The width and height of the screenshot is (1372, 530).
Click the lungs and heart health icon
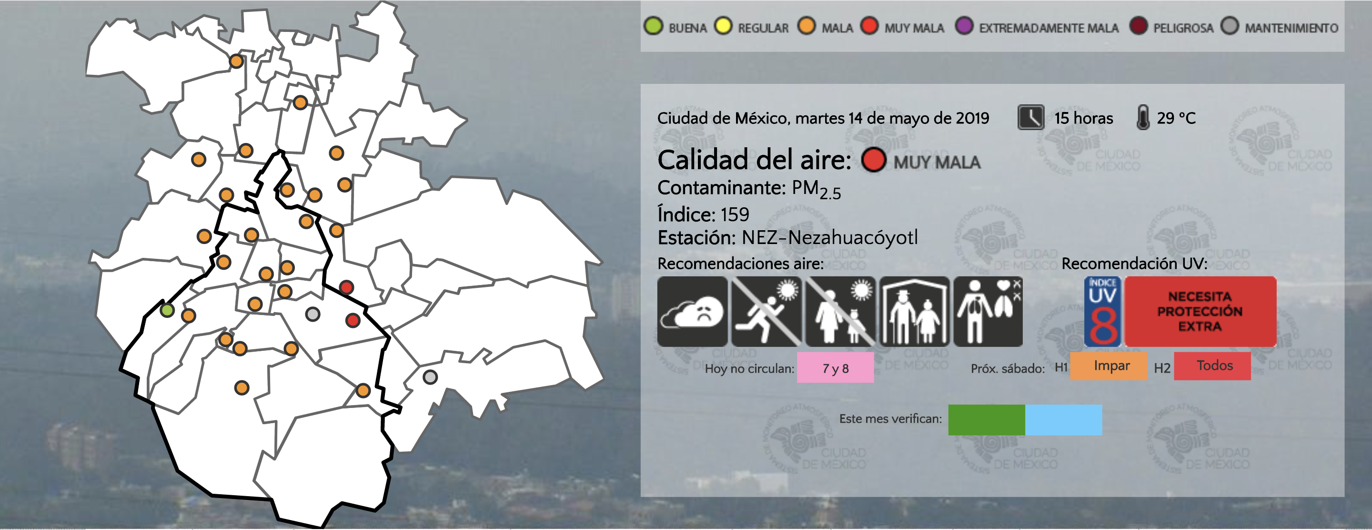coord(988,311)
